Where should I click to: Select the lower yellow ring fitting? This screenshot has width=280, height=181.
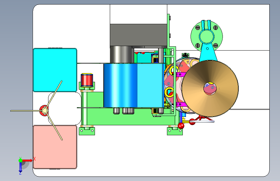[169, 92]
